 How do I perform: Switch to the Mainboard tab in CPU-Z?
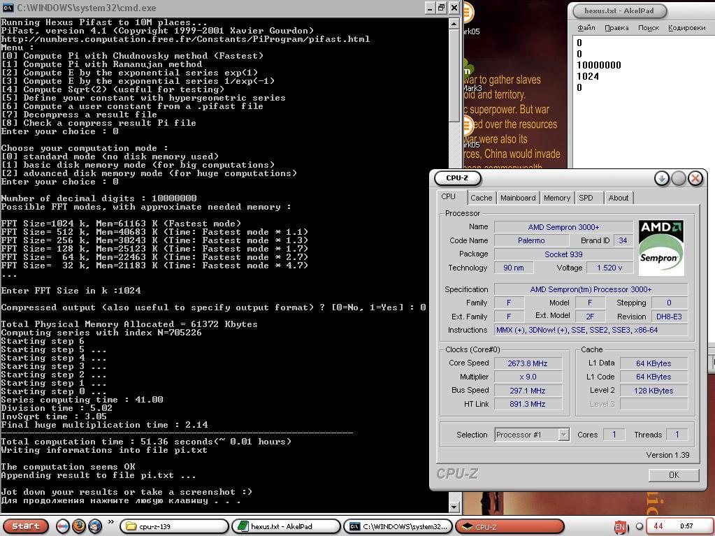(518, 198)
